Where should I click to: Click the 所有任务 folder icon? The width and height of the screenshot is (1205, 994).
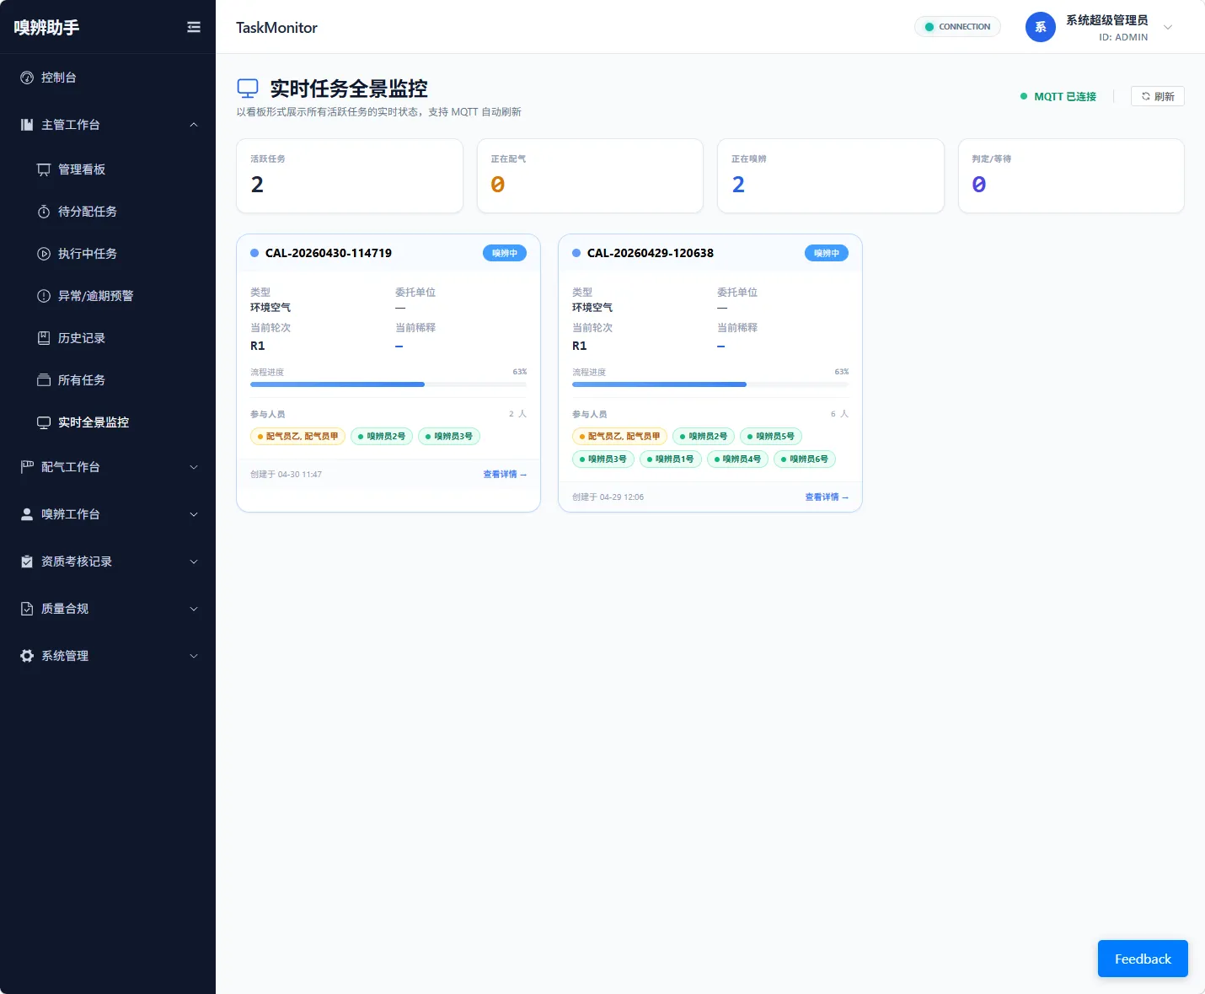pyautogui.click(x=44, y=380)
